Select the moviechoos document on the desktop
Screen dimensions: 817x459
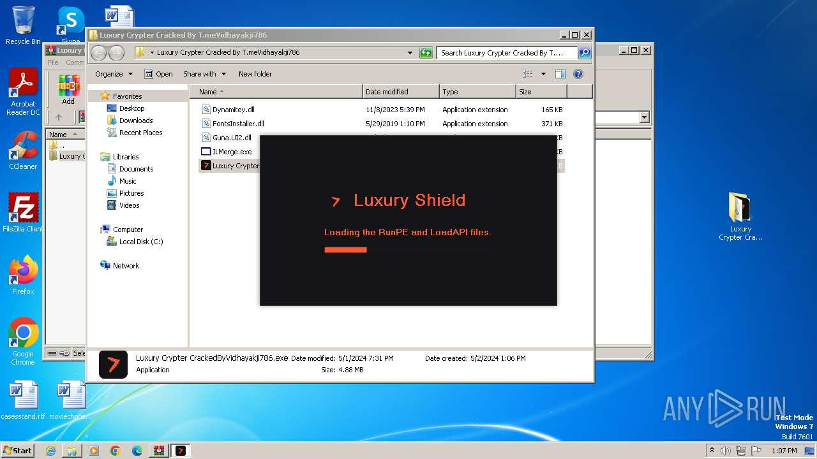coord(70,400)
